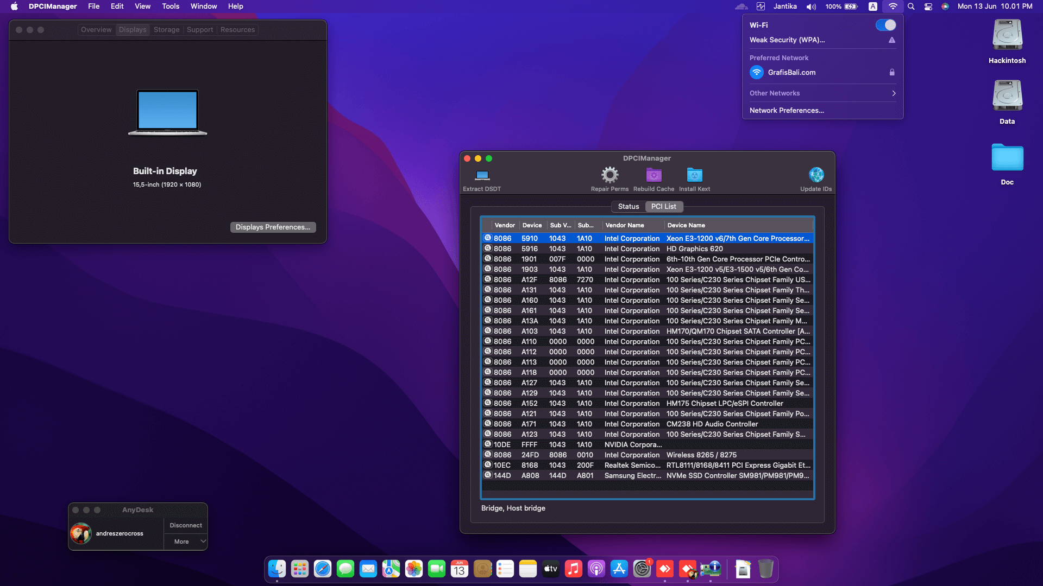This screenshot has height=586, width=1043.
Task: Open the Window menu
Action: point(204,7)
